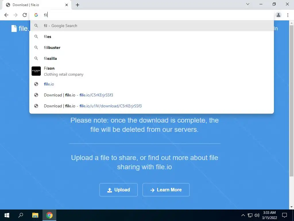The image size is (294, 221).
Task: Open the Chrome three-dot menu
Action: (288, 15)
